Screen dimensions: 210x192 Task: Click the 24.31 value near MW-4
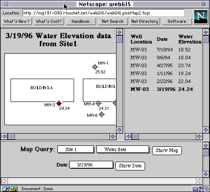click(104, 109)
